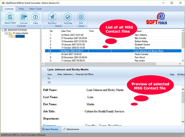
Task: Click the Job Title value in preview
Action: pos(104,111)
